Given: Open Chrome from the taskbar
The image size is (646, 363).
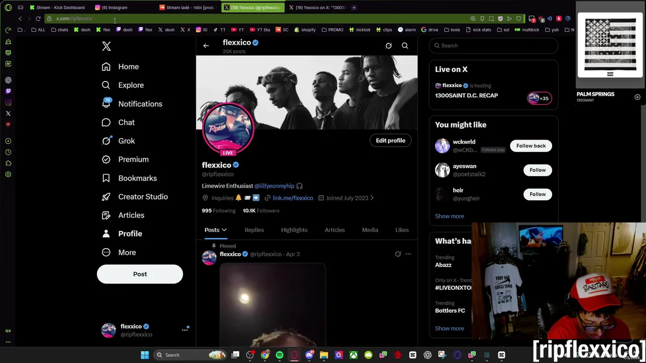Looking at the screenshot, I should click(264, 355).
